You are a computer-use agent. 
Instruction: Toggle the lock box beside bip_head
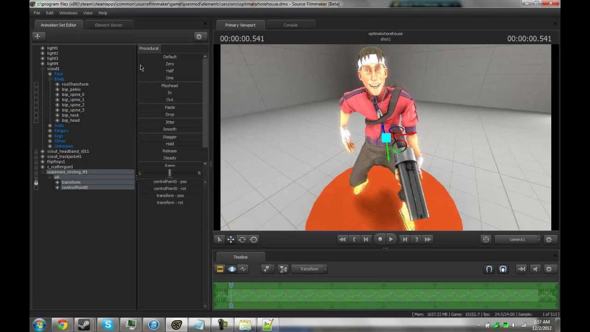(36, 120)
